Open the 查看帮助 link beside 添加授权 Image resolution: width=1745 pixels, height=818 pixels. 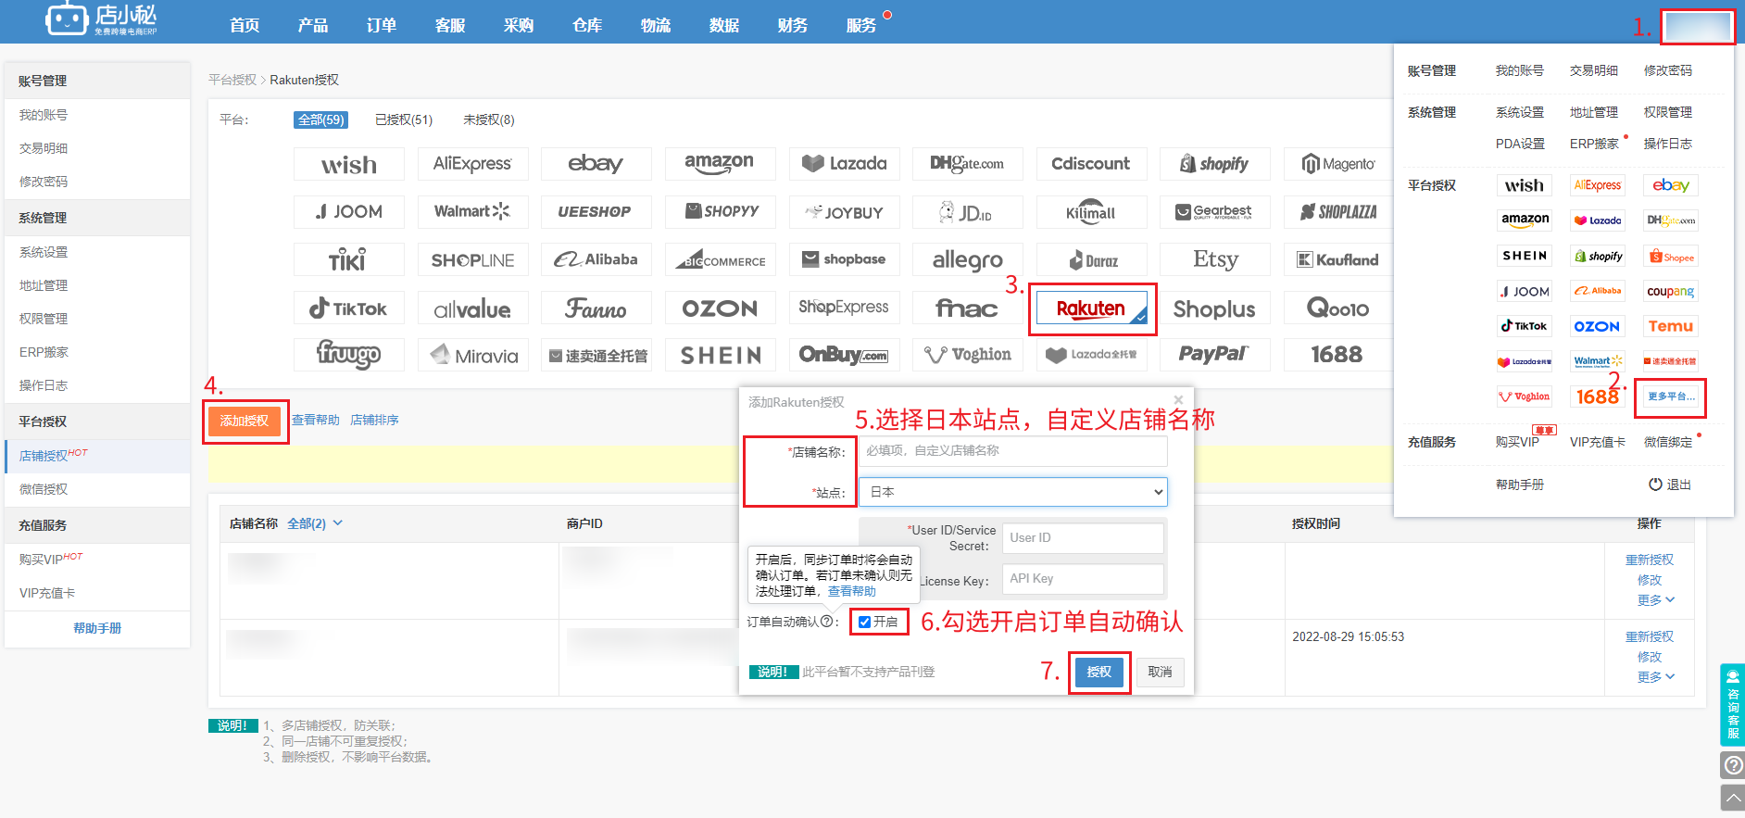coord(316,421)
